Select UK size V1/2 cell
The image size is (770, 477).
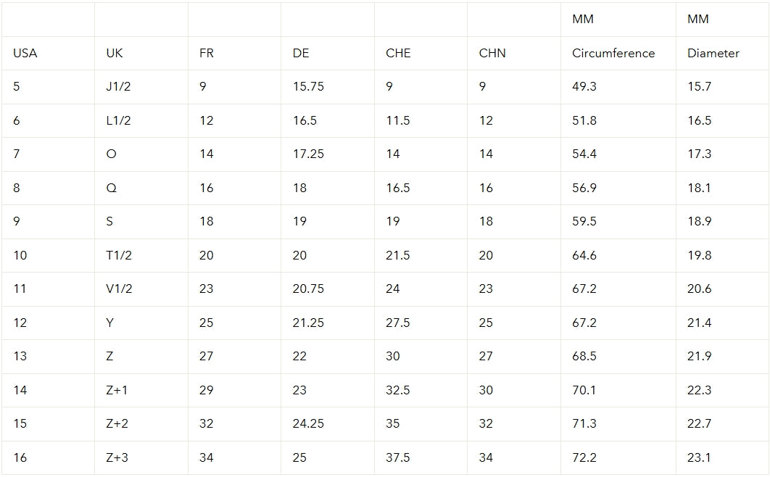point(119,289)
